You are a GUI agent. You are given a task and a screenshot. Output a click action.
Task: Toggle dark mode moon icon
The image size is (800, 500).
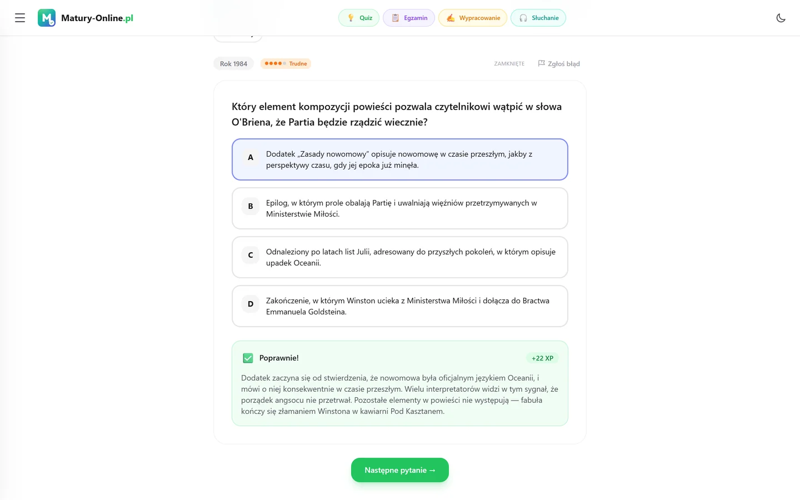point(781,18)
